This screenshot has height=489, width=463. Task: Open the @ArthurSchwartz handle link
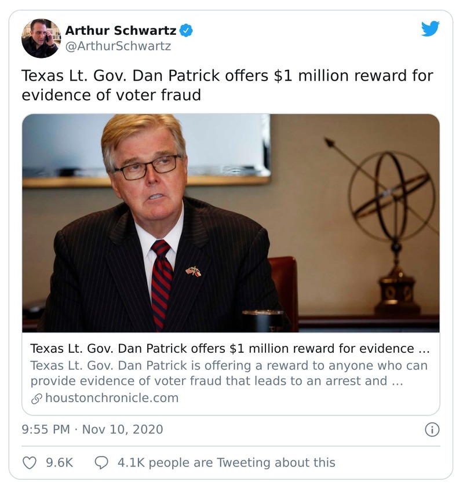click(118, 46)
